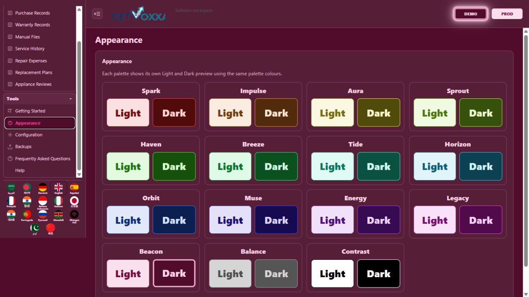This screenshot has height=297, width=529.
Task: Collapse the sidebar with the arrow icon
Action: pos(97,14)
